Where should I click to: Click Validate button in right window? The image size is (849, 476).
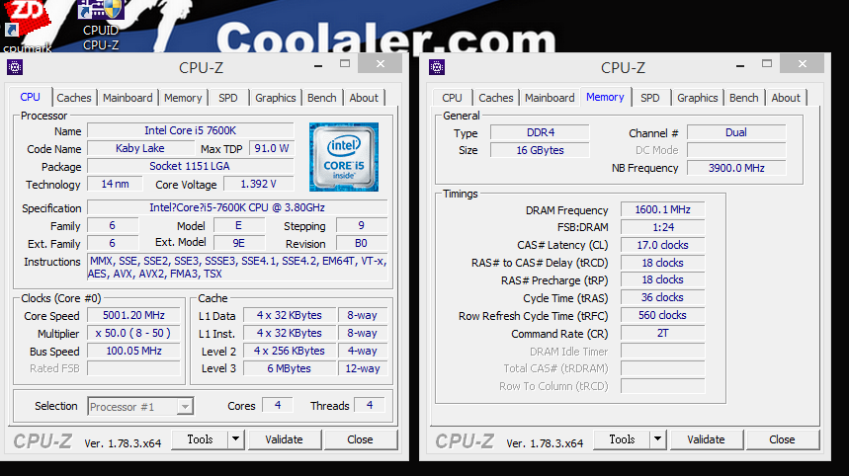click(x=706, y=439)
